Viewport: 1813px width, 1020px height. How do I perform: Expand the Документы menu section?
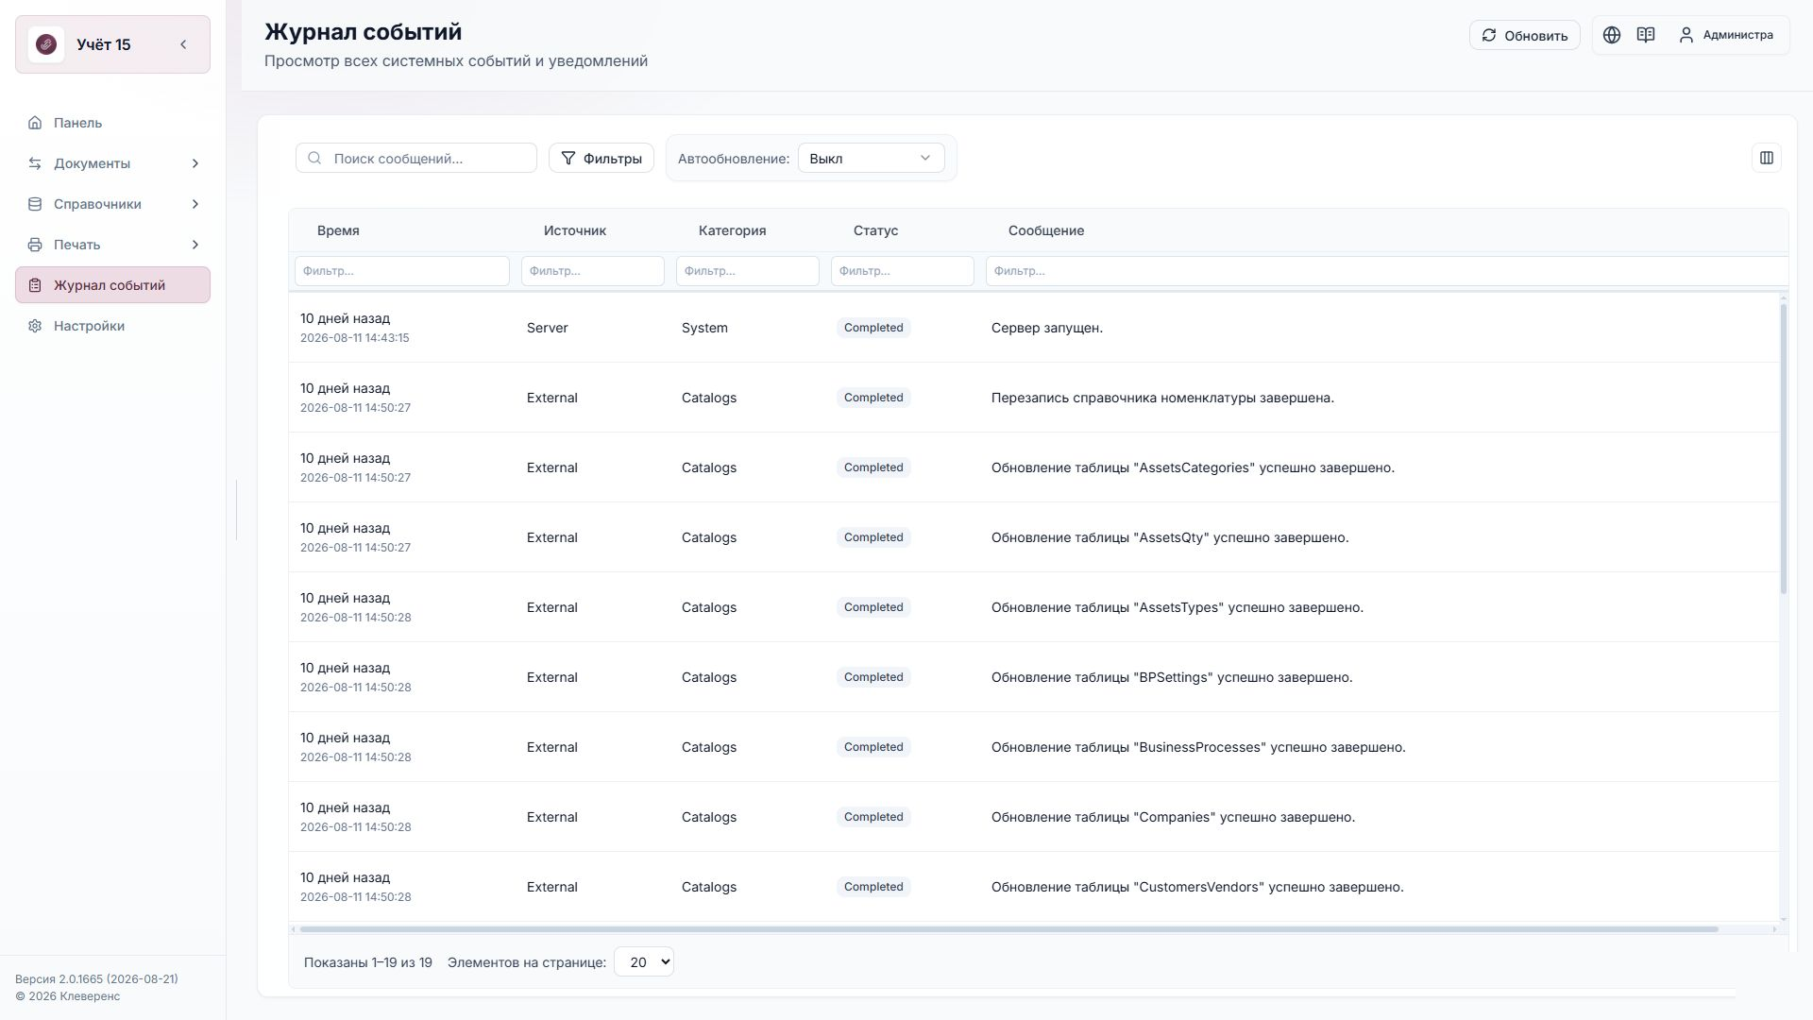(x=112, y=163)
